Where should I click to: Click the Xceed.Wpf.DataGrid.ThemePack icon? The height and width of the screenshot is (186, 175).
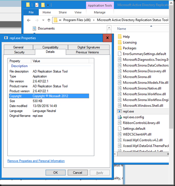click(x=120, y=146)
